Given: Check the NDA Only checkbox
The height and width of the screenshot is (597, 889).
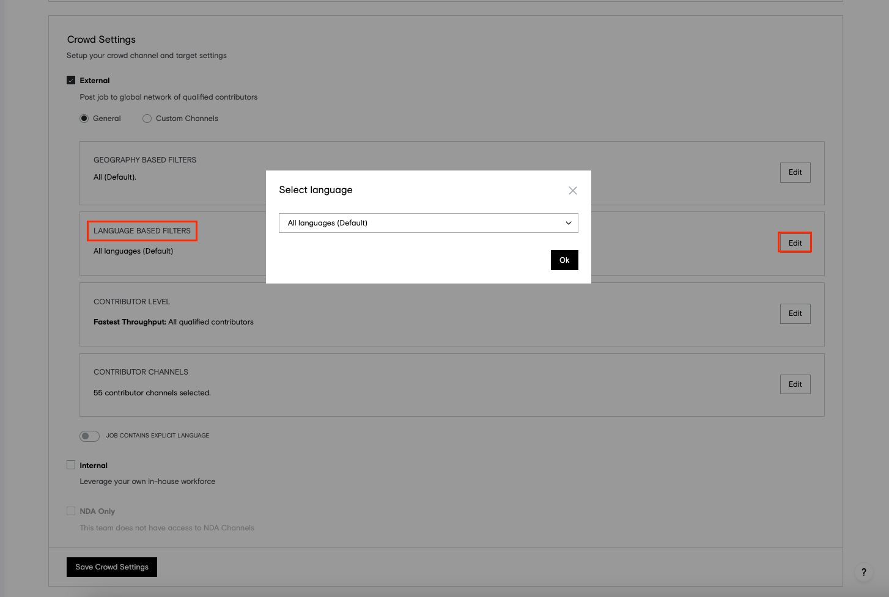Looking at the screenshot, I should [x=71, y=511].
